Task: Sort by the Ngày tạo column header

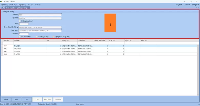Action: (x=148, y=40)
